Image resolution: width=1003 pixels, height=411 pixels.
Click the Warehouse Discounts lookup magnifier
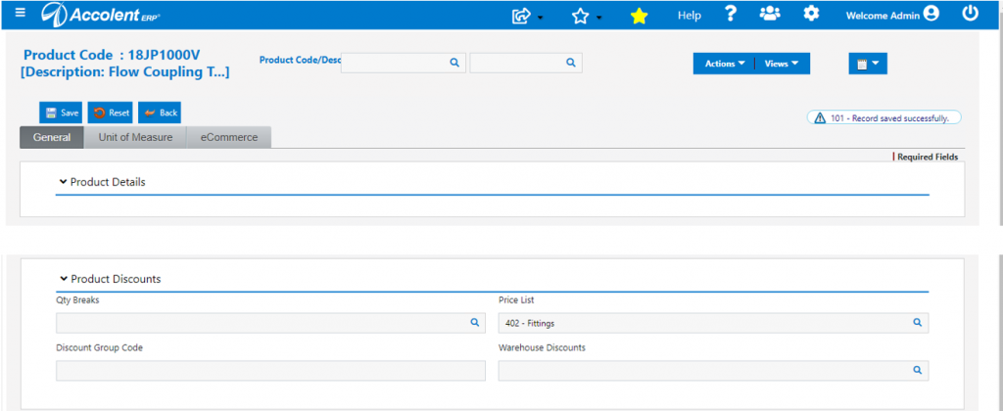[917, 370]
